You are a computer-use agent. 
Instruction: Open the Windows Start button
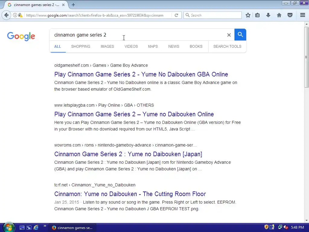tap(9, 227)
